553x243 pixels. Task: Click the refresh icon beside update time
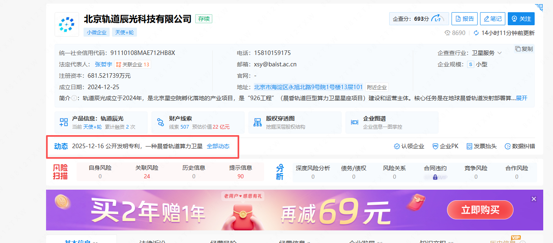click(x=476, y=33)
